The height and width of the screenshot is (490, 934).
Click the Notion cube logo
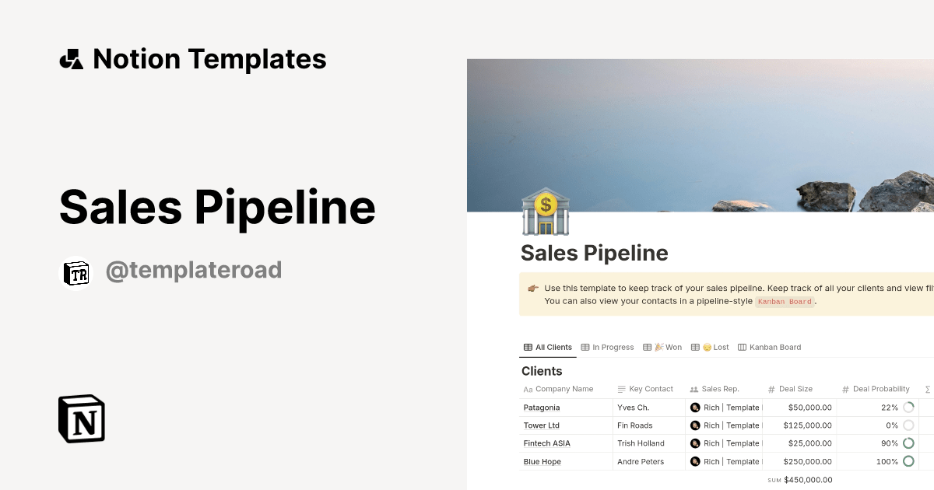pyautogui.click(x=82, y=418)
